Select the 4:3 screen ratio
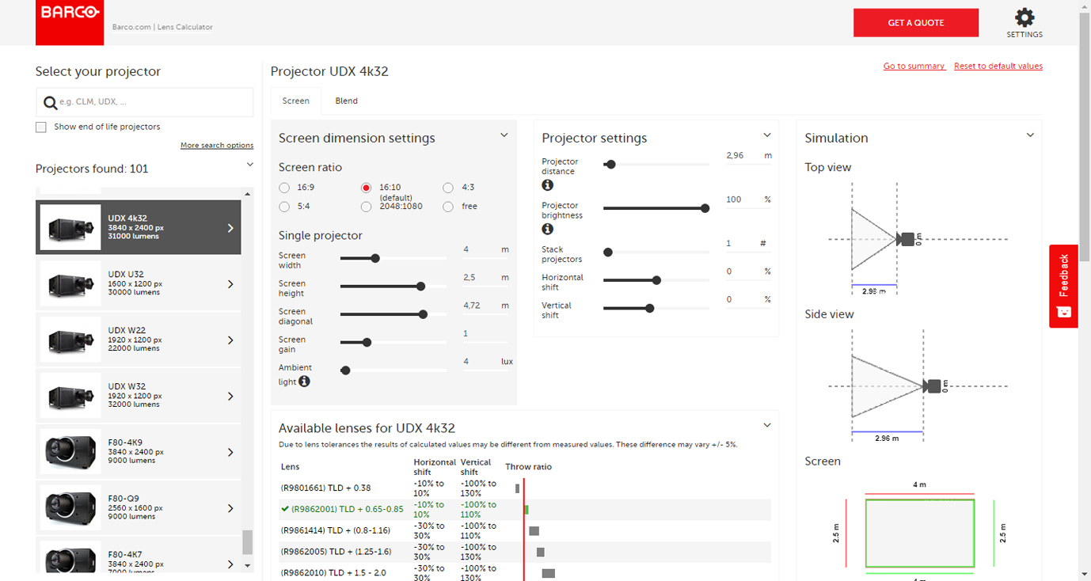 448,188
